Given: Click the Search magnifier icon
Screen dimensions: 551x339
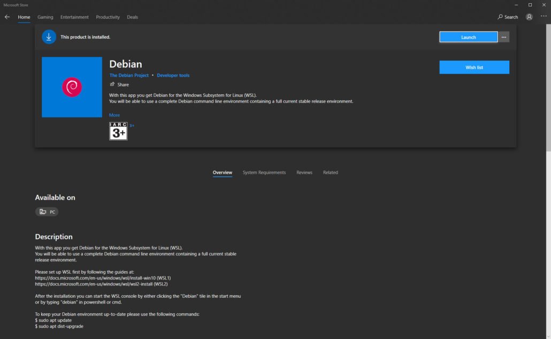Looking at the screenshot, I should pos(500,17).
